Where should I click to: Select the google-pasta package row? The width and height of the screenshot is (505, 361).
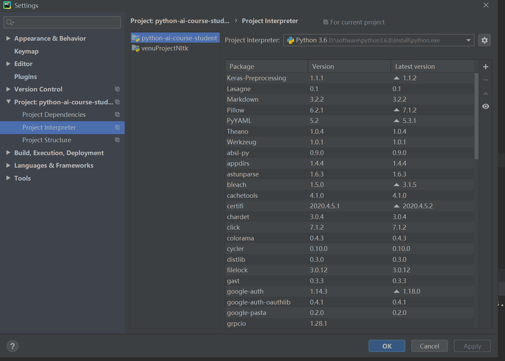pos(350,313)
